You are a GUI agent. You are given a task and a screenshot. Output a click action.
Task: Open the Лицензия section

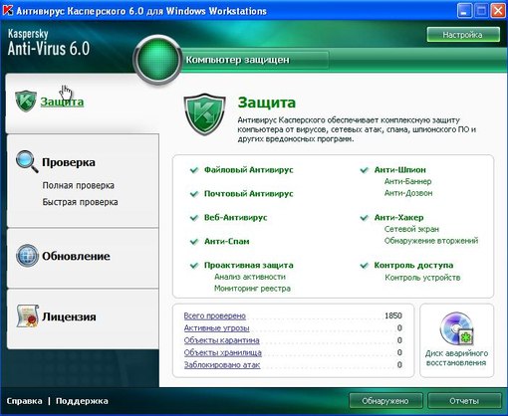[69, 316]
